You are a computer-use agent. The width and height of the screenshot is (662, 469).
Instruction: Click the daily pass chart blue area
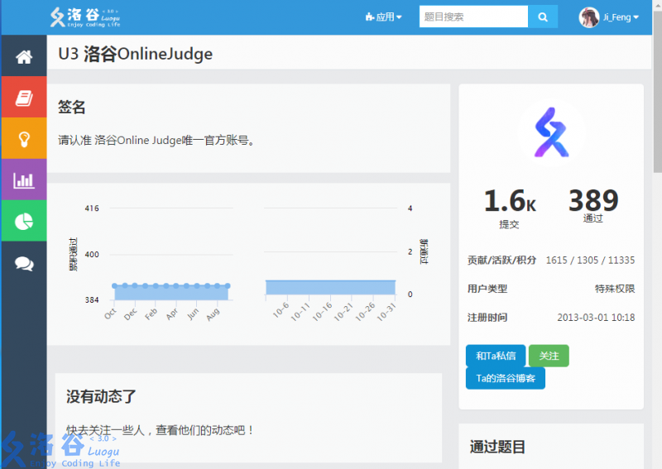click(x=330, y=287)
